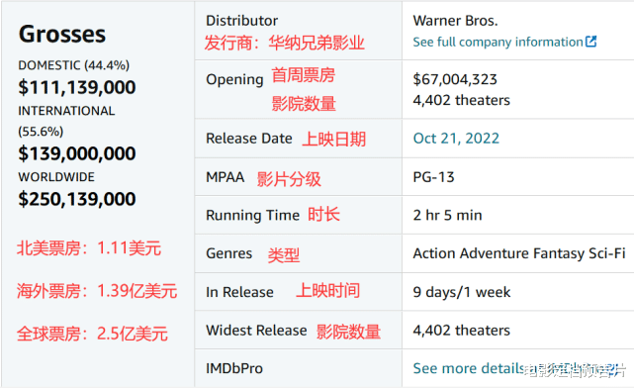This screenshot has height=388, width=634.
Task: Click the 9 days/1 week In Release value
Action: pyautogui.click(x=461, y=292)
